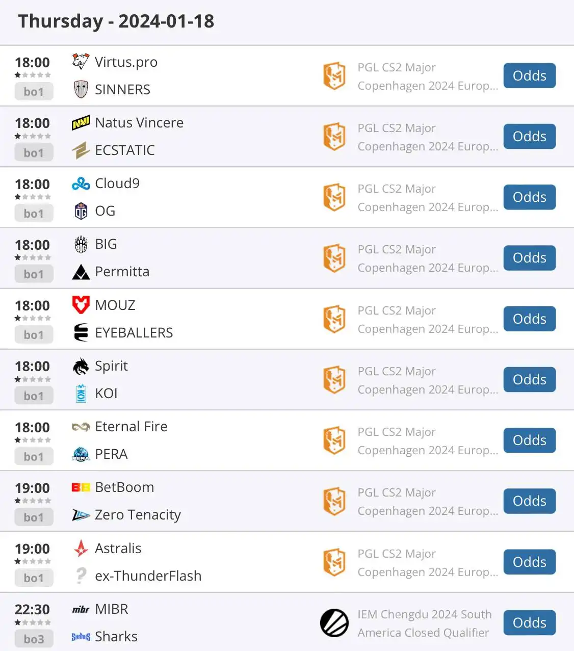Click the Virtus.pro team logo
Viewport: 574px width, 651px height.
[x=81, y=62]
